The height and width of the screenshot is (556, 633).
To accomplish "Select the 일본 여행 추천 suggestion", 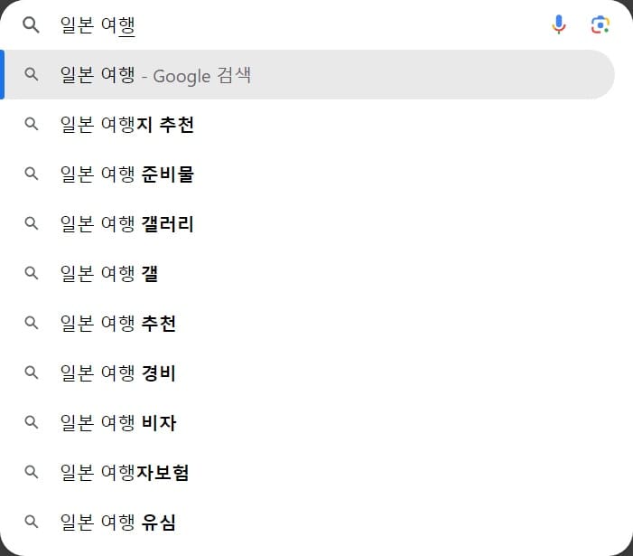I will pos(118,324).
